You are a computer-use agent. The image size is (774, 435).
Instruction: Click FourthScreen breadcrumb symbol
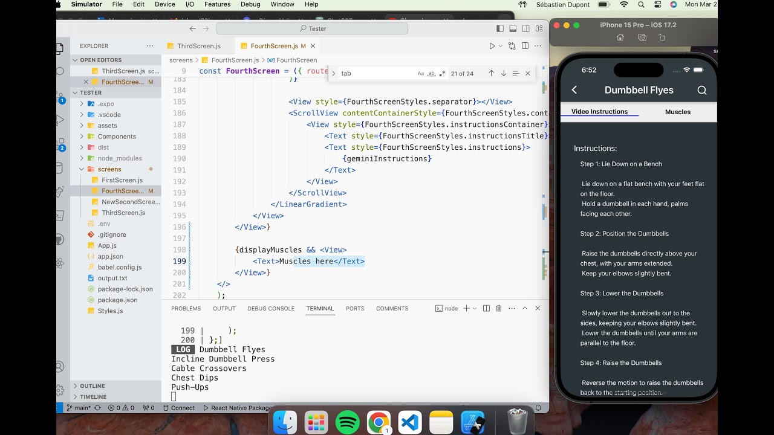292,60
